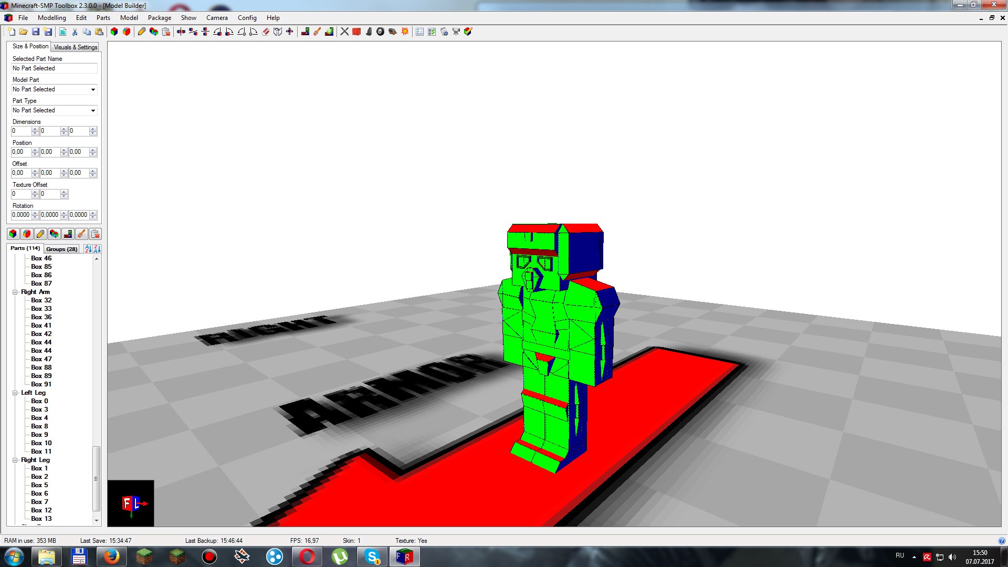Click the Windows Start button
The width and height of the screenshot is (1008, 567).
[x=14, y=556]
